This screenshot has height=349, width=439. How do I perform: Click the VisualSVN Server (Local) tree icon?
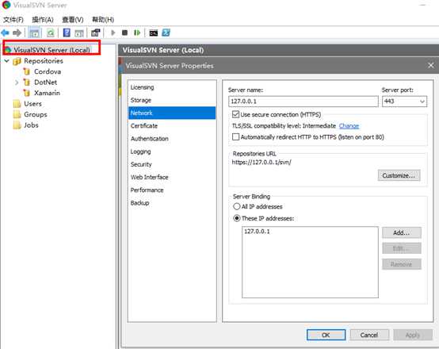point(8,50)
